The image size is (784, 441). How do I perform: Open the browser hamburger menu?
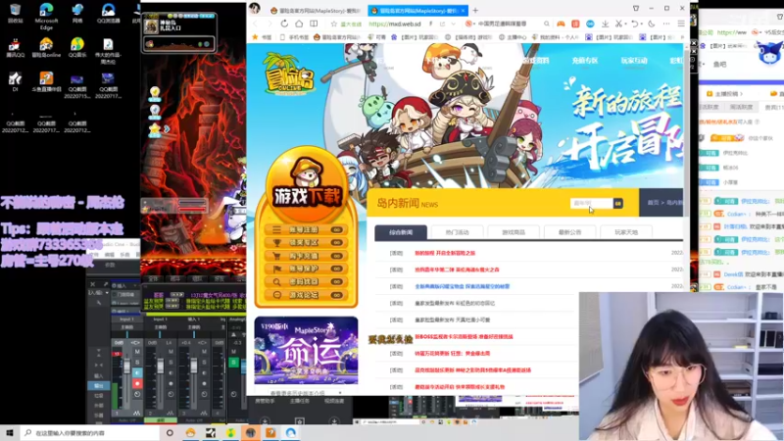click(x=681, y=24)
